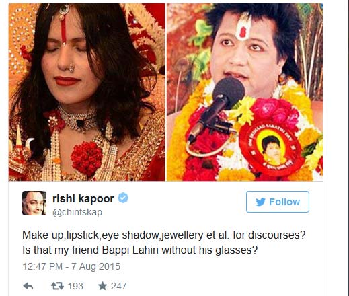Retweet using the retweet arrows icon

coord(57,286)
